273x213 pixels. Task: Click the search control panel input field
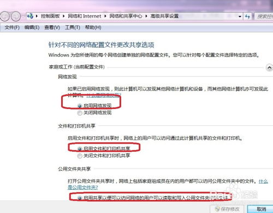coord(264,16)
